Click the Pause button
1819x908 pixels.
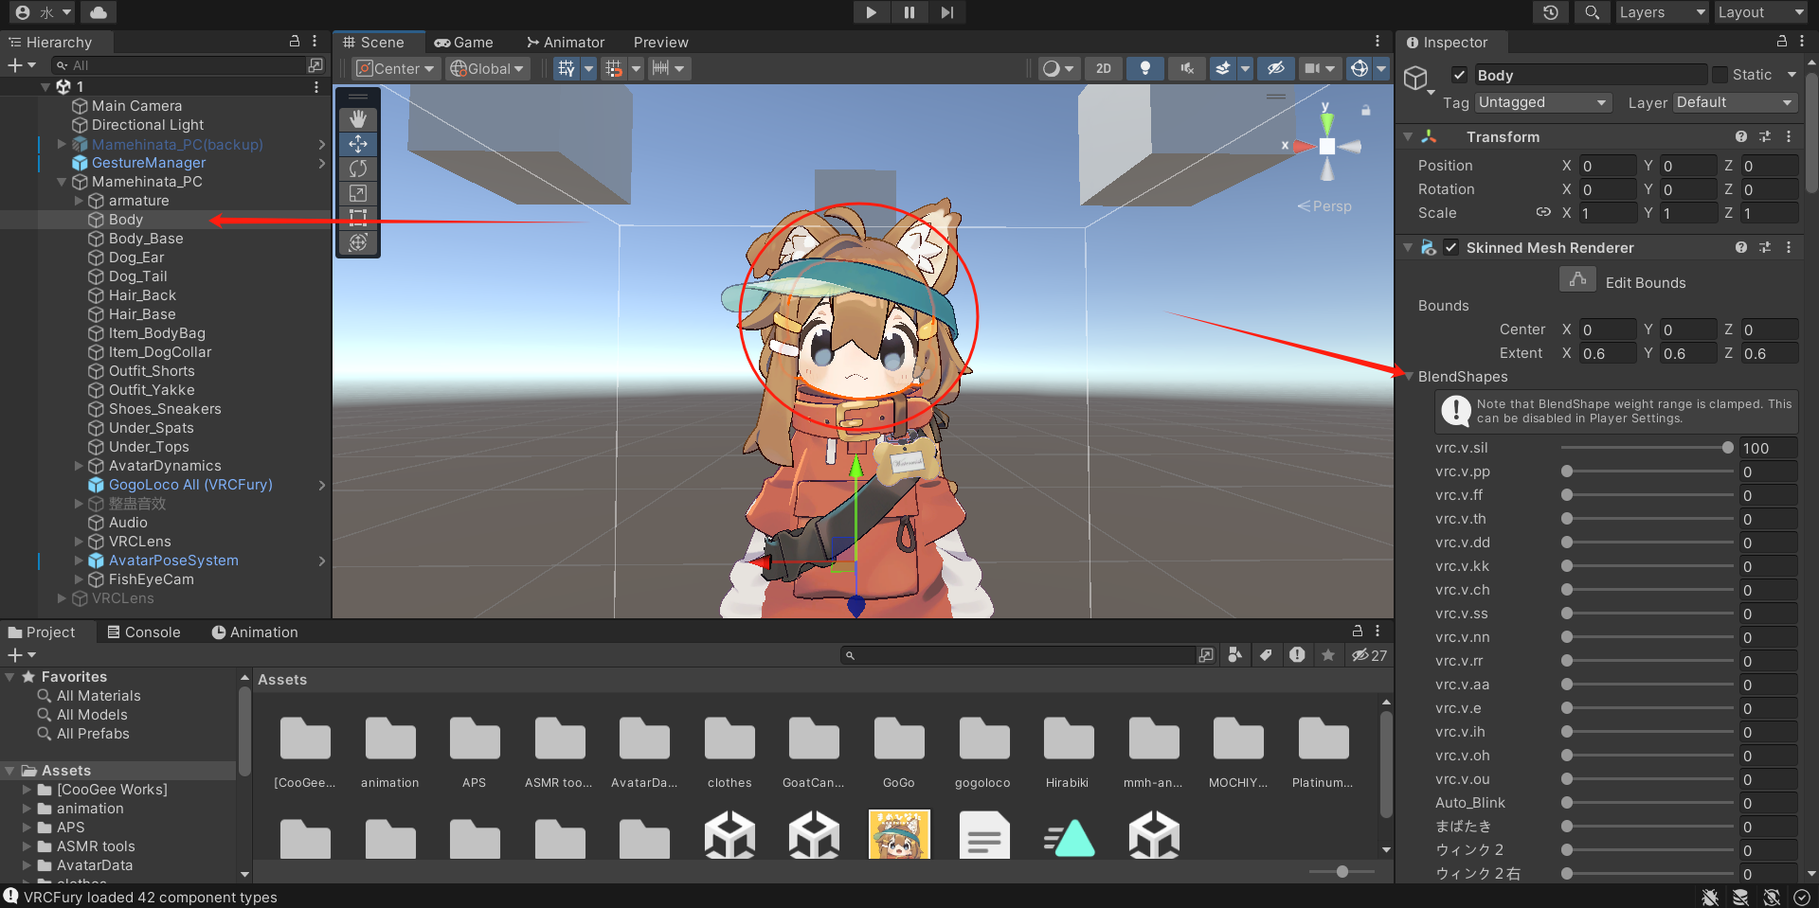coord(909,12)
